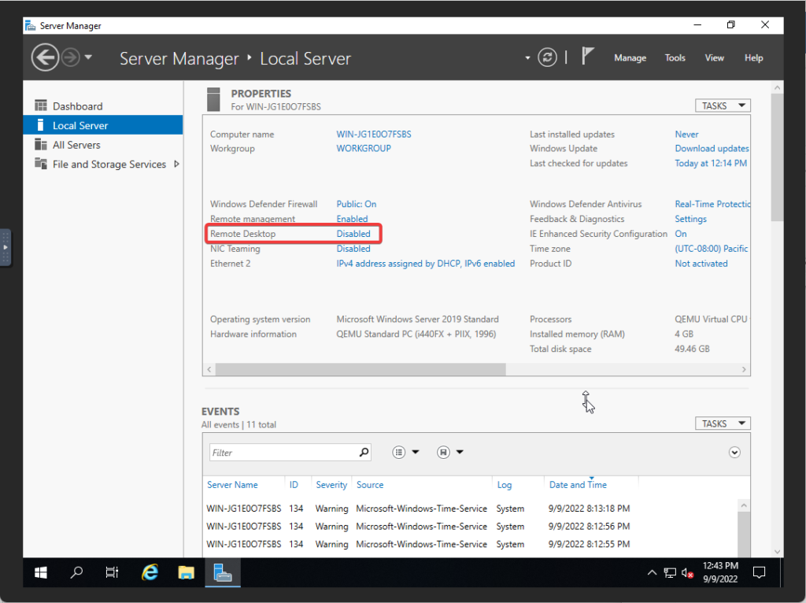Screen dimensions: 806x603
Task: Open the Tools menu
Action: [x=675, y=57]
